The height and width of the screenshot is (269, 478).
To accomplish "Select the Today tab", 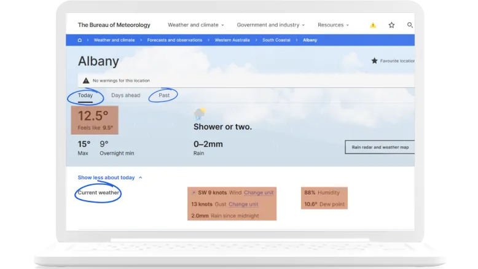I will pos(85,95).
